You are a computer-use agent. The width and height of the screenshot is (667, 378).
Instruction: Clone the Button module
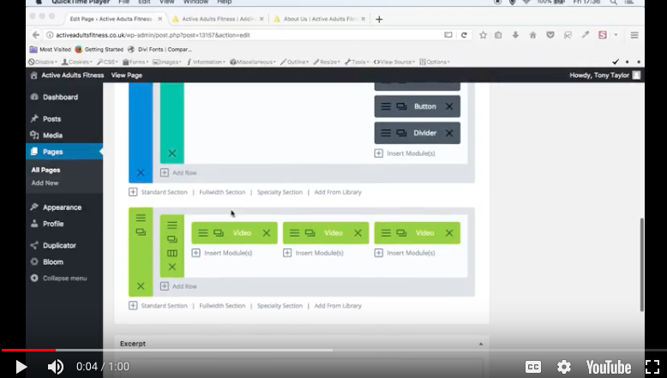click(x=401, y=106)
